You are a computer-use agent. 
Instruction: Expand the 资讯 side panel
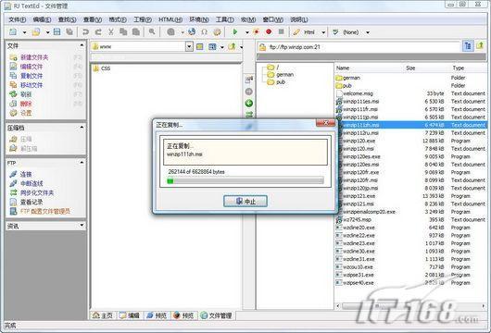(x=82, y=226)
